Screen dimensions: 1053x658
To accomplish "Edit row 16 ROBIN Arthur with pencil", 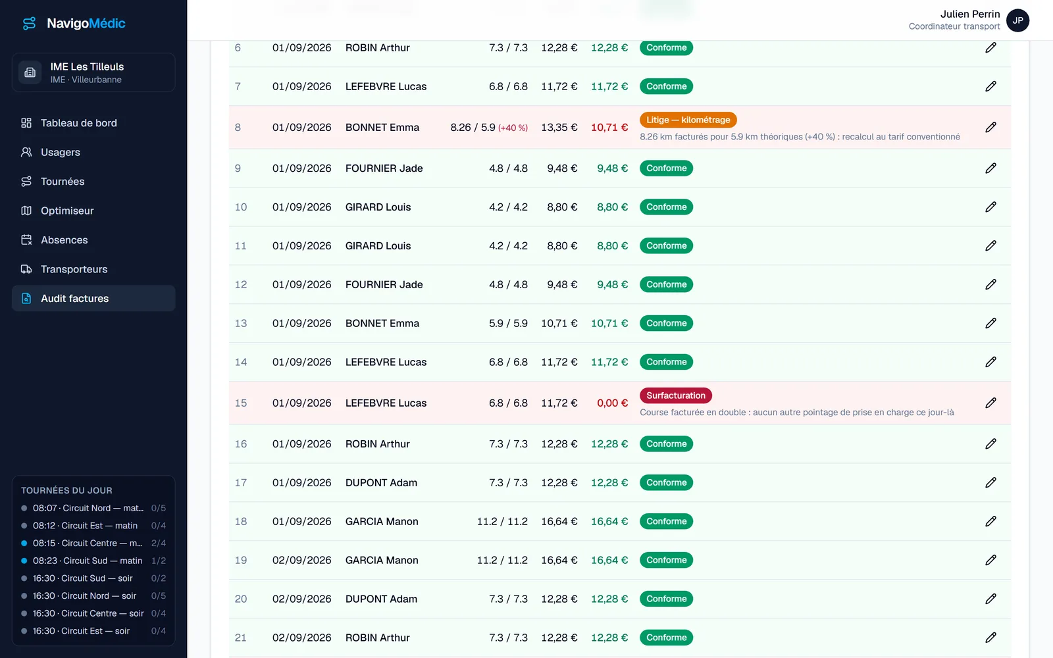I will pyautogui.click(x=990, y=443).
